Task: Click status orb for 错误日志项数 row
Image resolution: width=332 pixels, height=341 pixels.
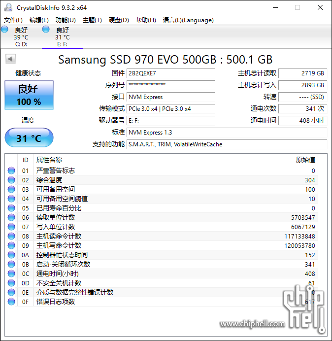Action: tap(11, 302)
